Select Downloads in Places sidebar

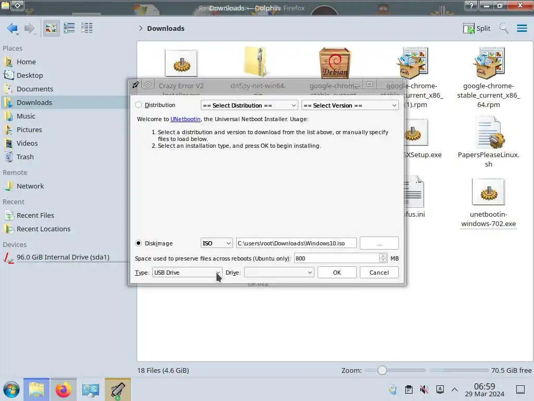point(34,103)
